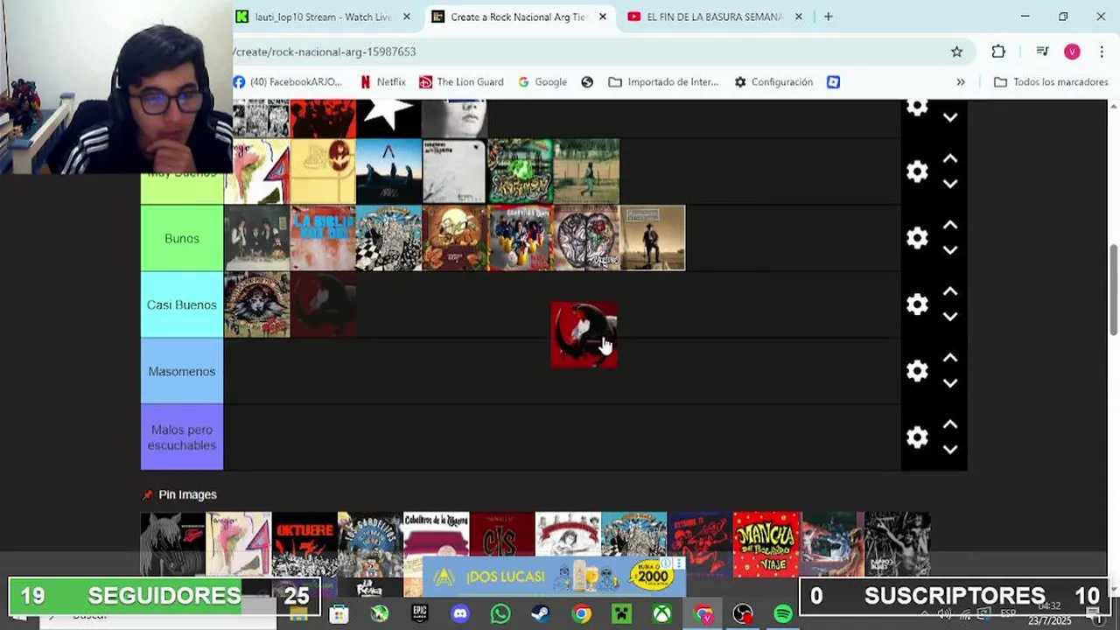The image size is (1120, 630).
Task: Pick OKTUBRE album from Pin Images
Action: 304,542
